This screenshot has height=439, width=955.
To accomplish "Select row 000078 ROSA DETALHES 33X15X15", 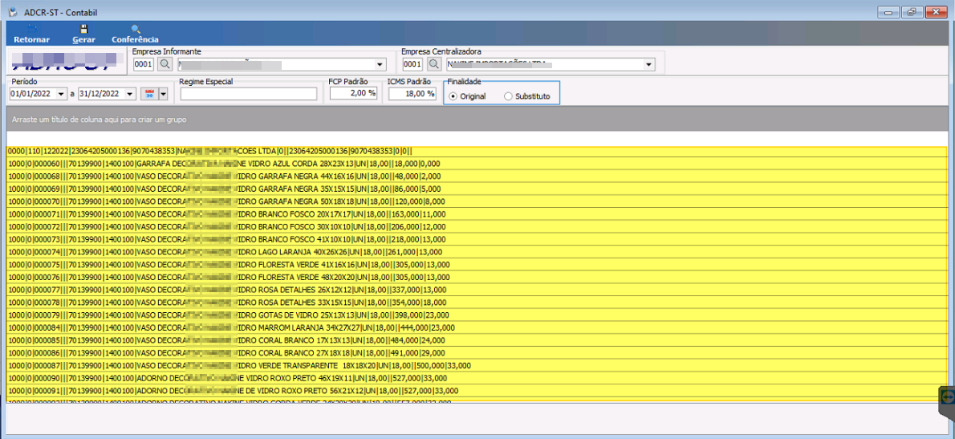I will 476,303.
